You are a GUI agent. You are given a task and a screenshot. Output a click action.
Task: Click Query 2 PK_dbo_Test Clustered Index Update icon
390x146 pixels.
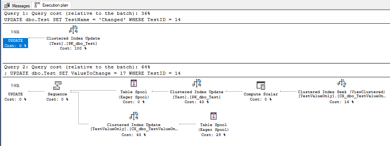196,83
